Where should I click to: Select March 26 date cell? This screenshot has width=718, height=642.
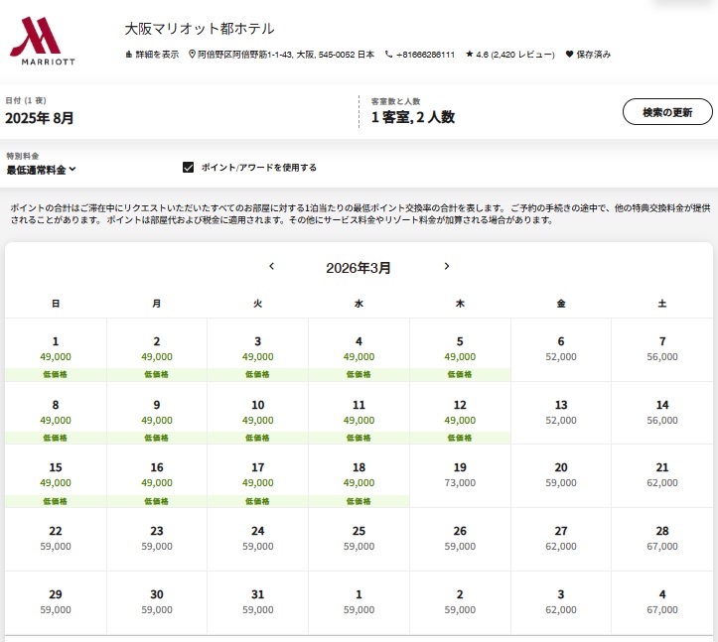click(460, 539)
